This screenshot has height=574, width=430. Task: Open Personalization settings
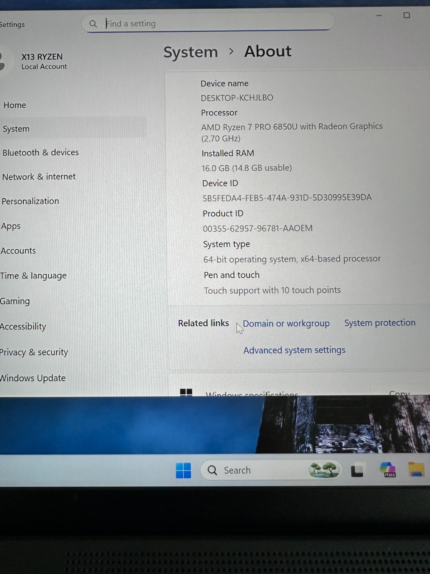coord(30,201)
